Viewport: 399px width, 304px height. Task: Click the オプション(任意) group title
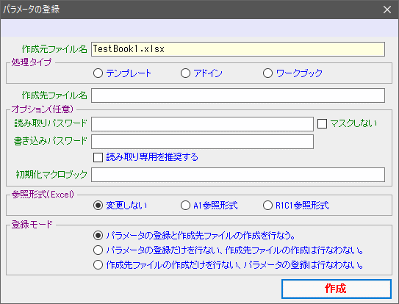pos(42,109)
